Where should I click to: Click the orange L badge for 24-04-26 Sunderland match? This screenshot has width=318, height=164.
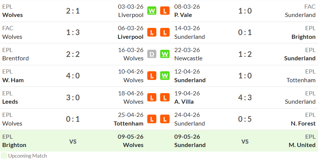[x=165, y=119]
